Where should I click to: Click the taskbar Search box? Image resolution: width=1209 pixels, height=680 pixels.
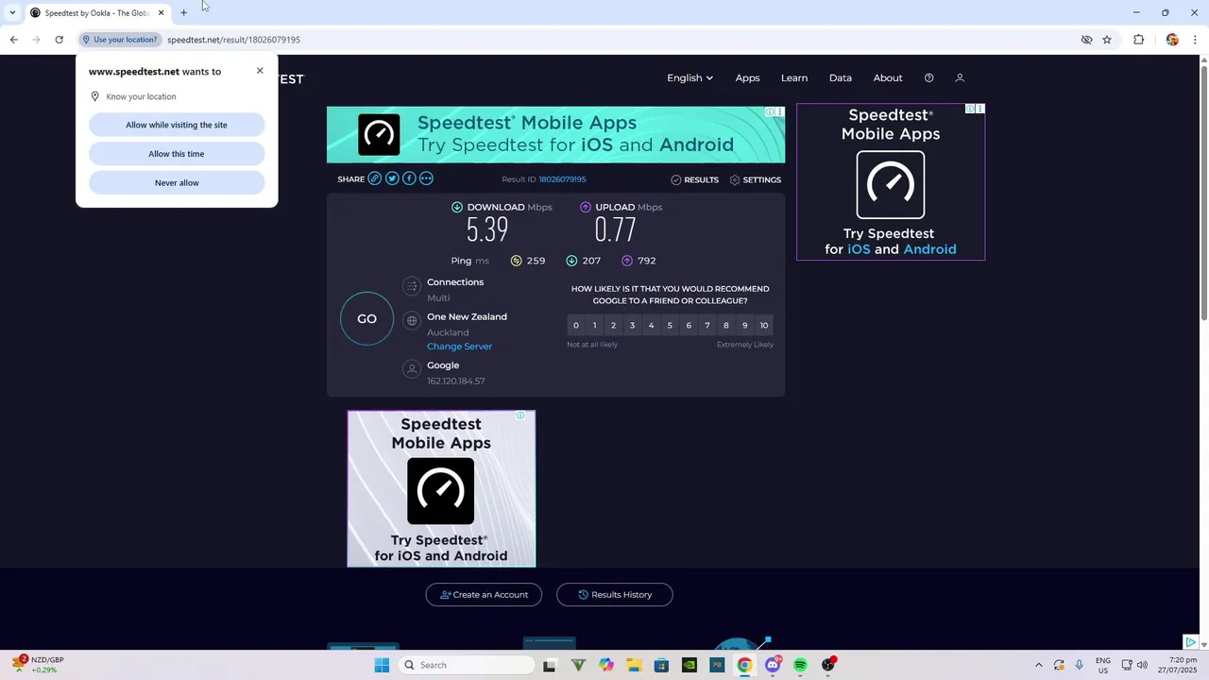point(467,665)
